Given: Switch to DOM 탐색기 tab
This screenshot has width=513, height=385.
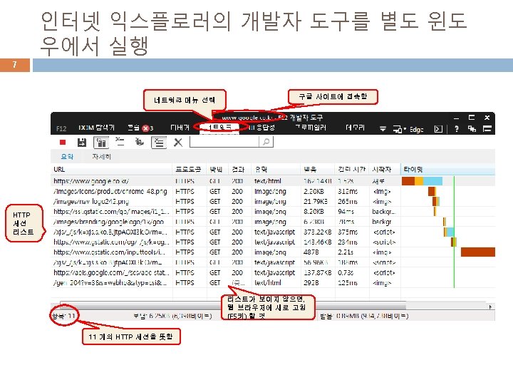Looking at the screenshot, I should 96,128.
